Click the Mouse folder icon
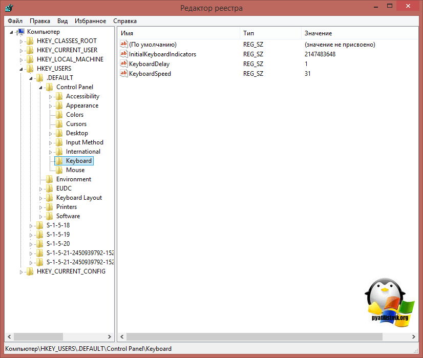 pos(59,170)
